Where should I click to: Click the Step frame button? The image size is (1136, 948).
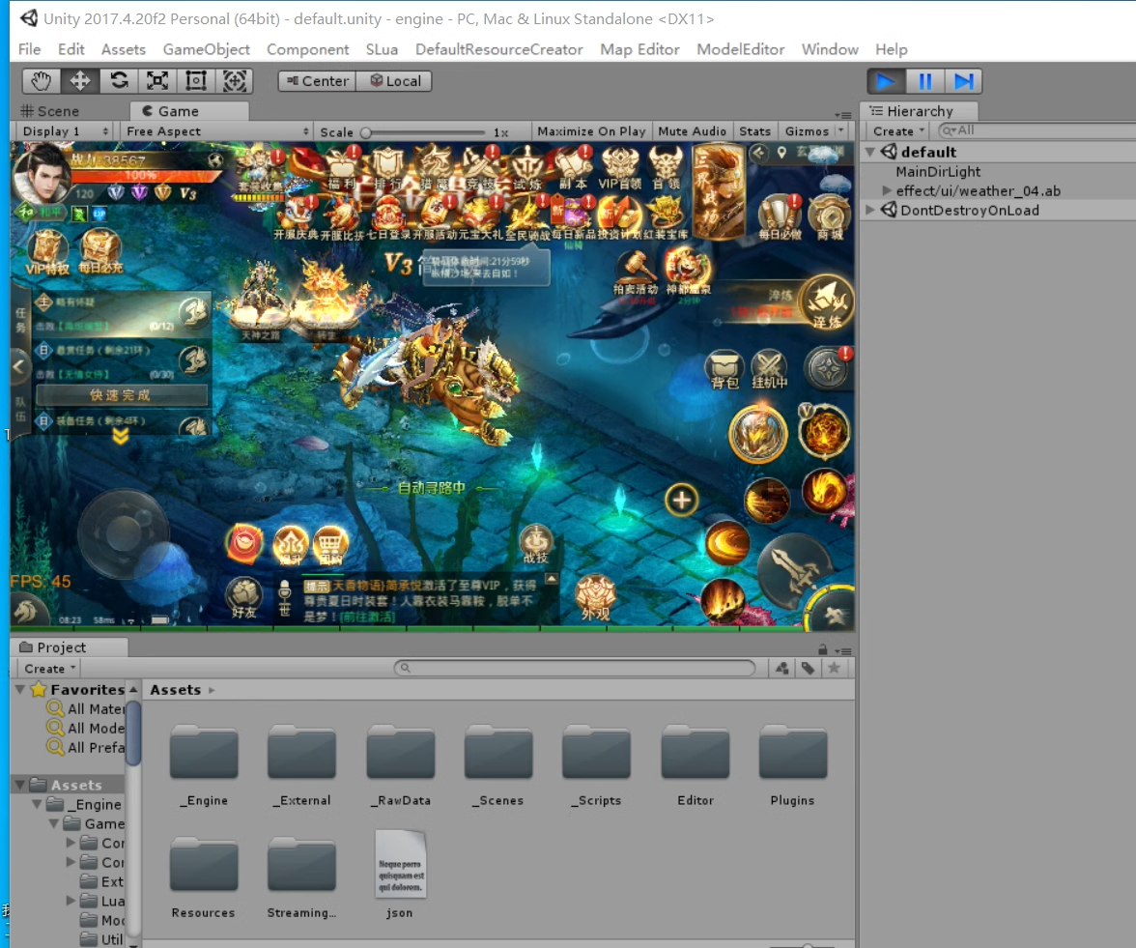(963, 81)
